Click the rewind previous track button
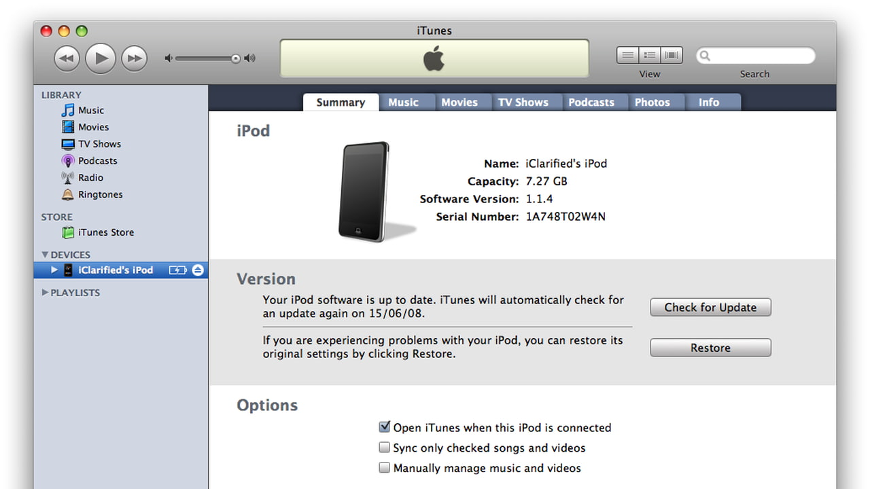 click(x=67, y=58)
